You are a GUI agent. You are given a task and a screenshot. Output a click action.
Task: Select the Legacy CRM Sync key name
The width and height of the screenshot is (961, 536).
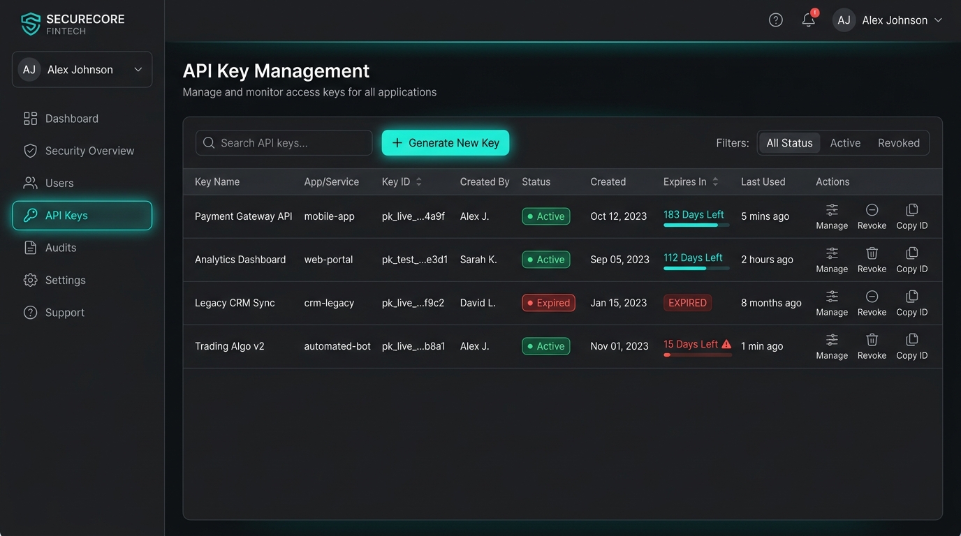point(235,303)
